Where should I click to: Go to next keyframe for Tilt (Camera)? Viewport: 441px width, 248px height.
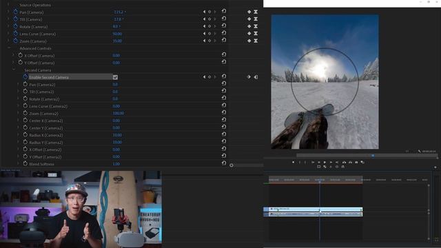(215, 19)
